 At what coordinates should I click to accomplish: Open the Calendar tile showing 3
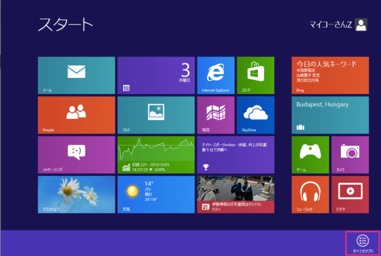click(155, 75)
